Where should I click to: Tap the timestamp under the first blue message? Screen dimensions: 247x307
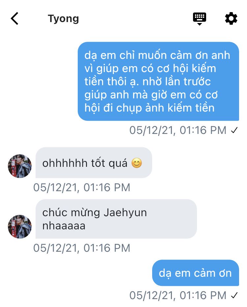(178, 130)
